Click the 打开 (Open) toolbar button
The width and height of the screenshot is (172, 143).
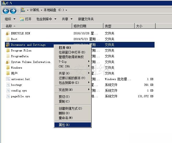point(26,19)
